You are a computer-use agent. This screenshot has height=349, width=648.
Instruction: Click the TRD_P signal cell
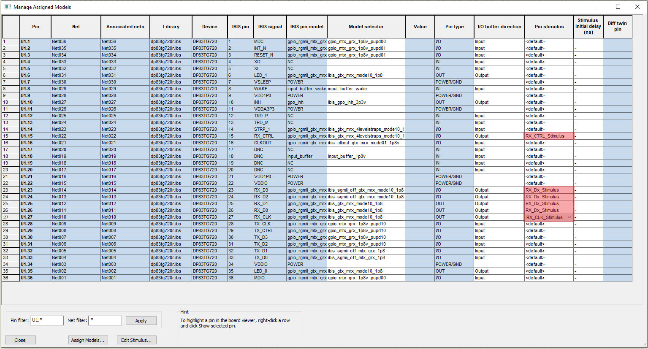coord(270,116)
